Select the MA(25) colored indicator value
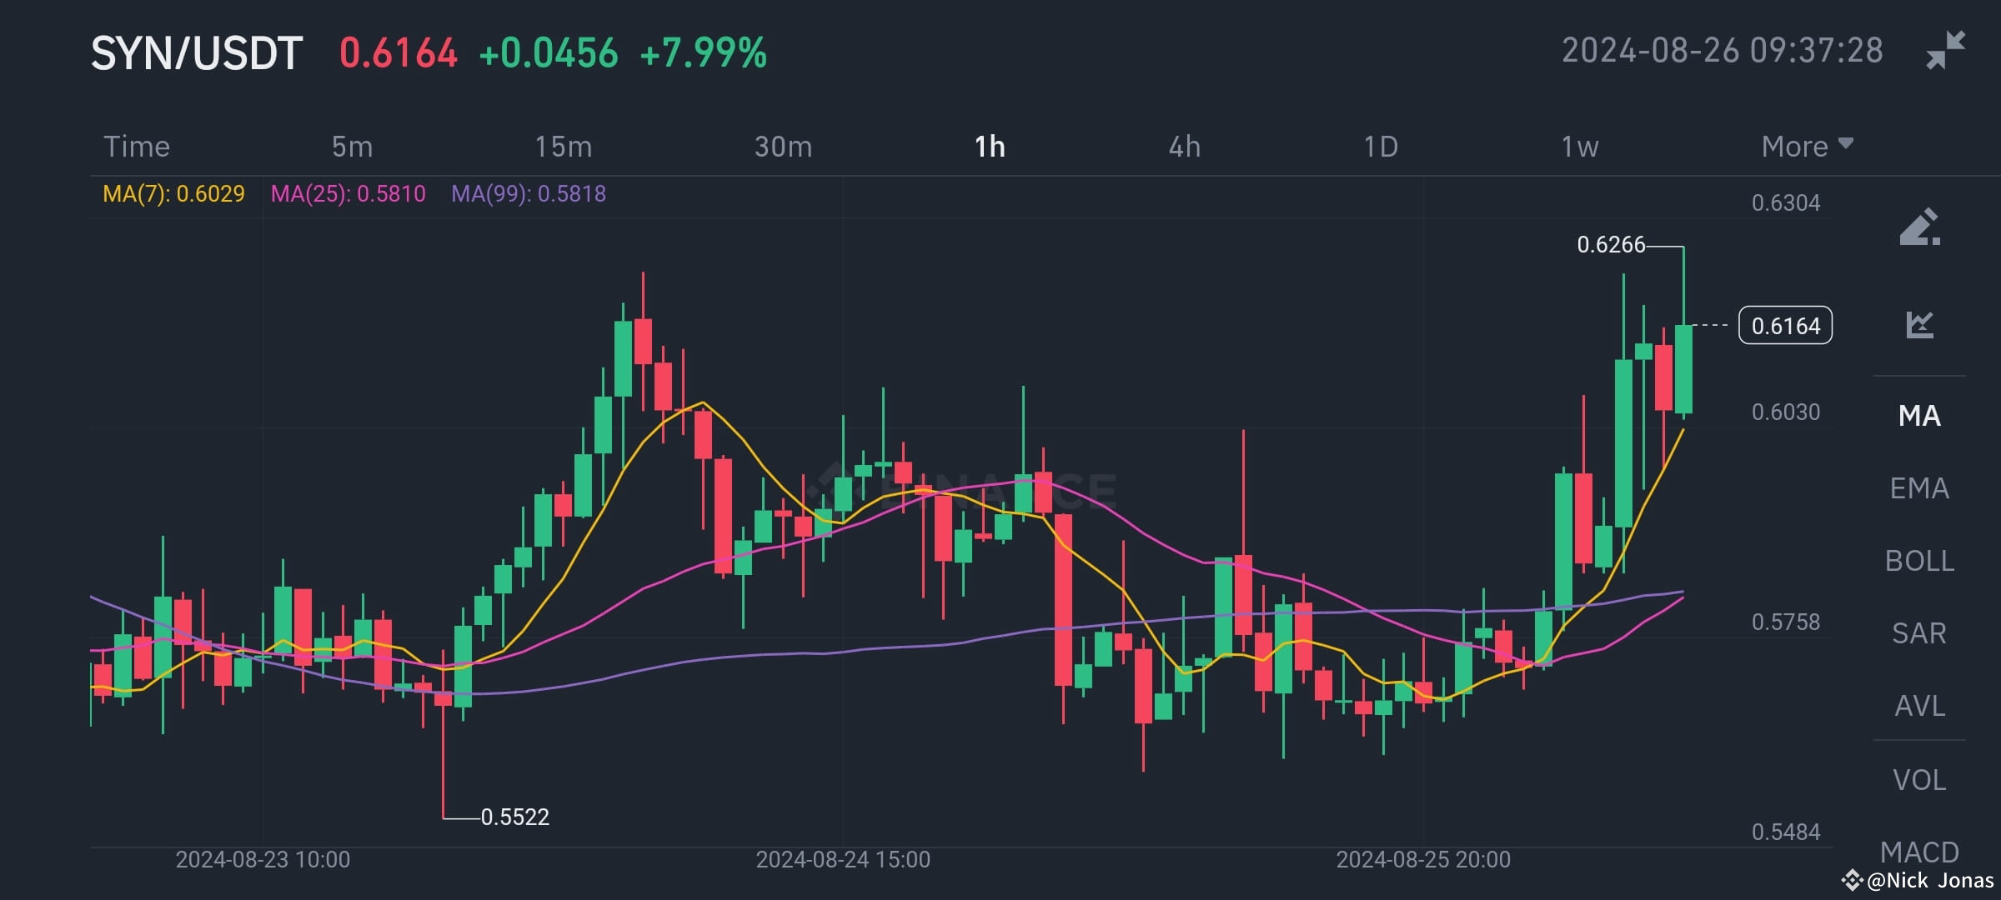 point(349,193)
